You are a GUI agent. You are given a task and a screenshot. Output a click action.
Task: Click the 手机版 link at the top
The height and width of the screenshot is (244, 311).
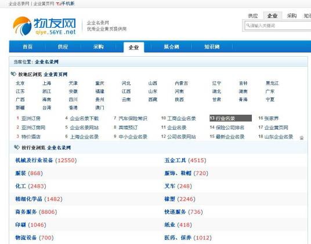click(x=68, y=3)
